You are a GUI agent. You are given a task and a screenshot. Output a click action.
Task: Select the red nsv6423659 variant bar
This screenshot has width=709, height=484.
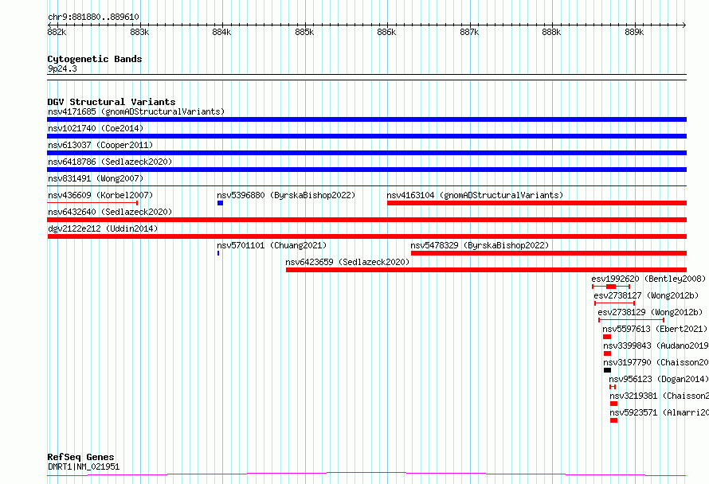(486, 270)
